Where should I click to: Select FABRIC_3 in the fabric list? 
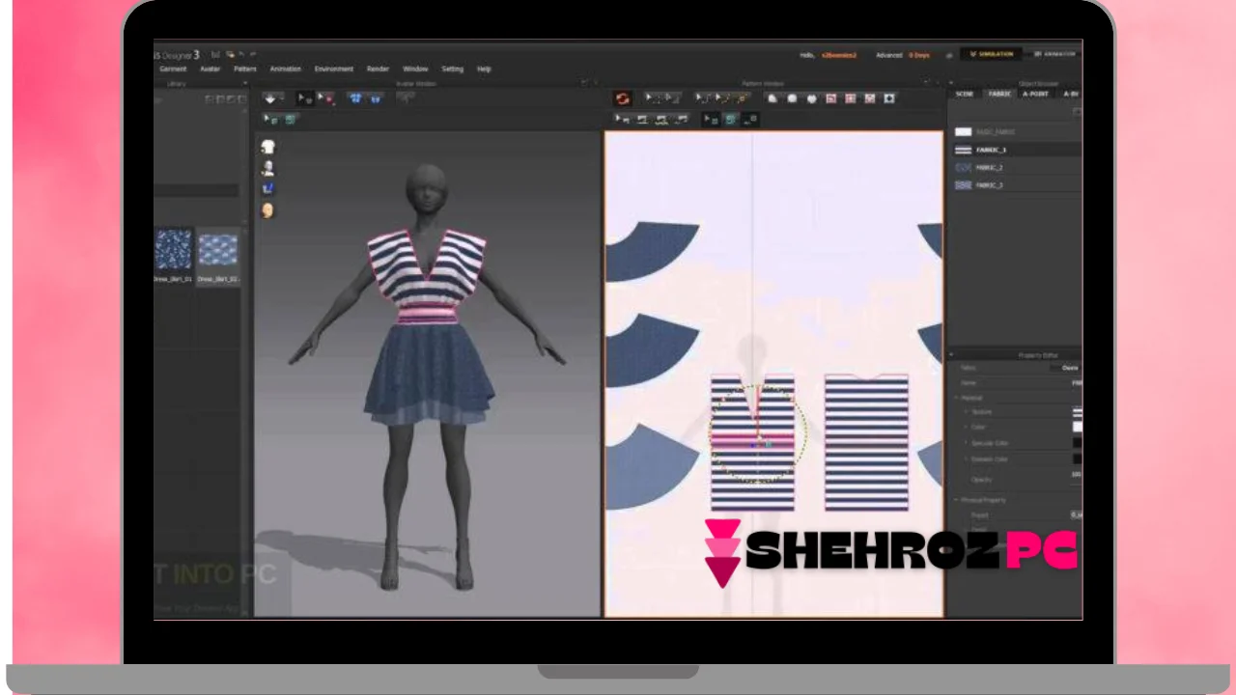pos(1017,185)
